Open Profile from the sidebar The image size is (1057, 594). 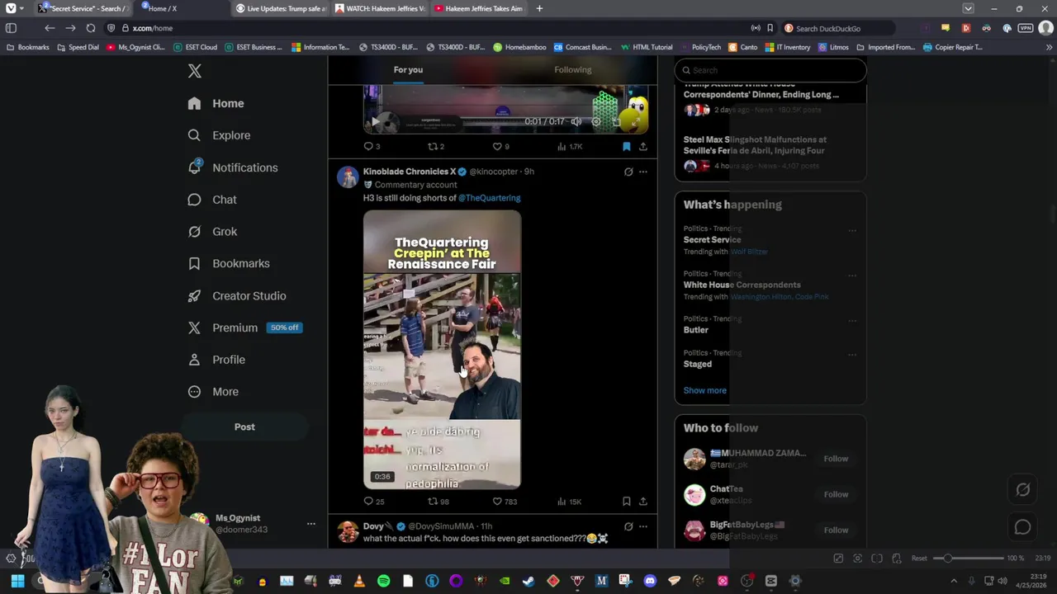click(x=216, y=360)
